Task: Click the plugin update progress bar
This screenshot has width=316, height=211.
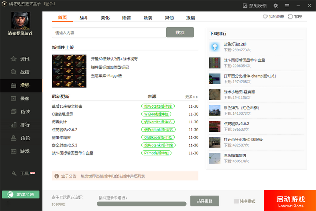Action: point(141,204)
